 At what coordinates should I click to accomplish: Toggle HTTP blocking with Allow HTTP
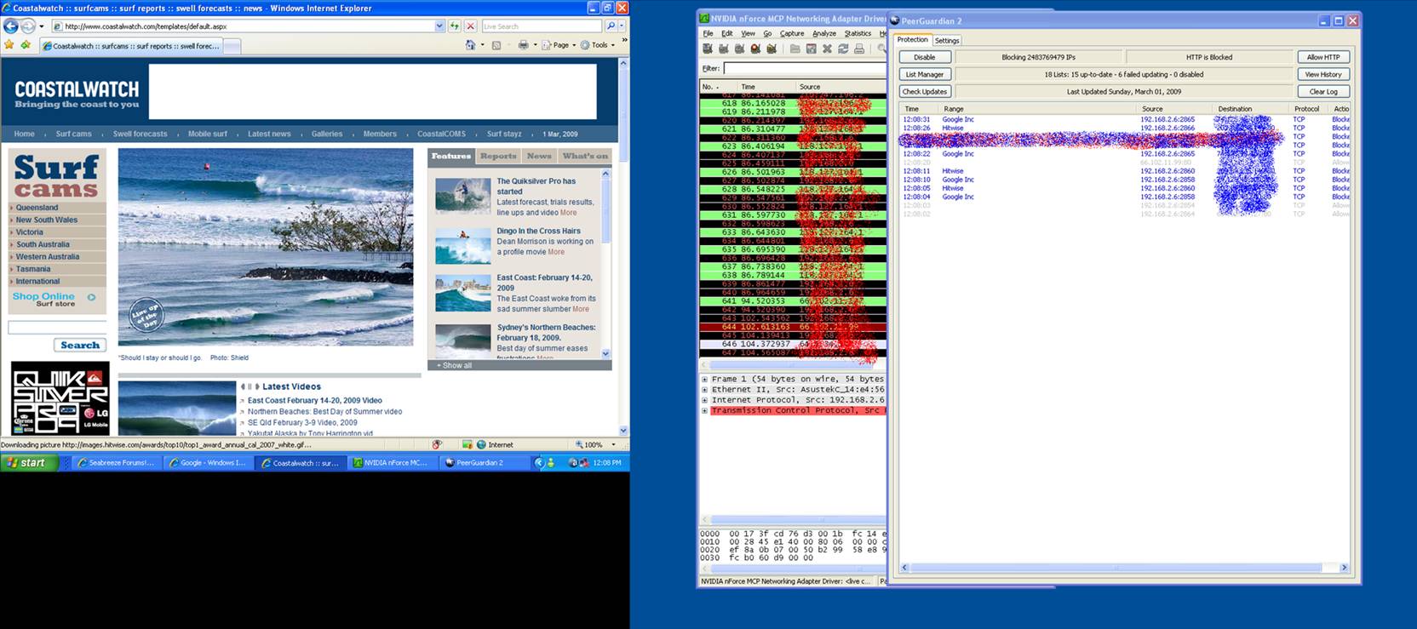(1322, 57)
